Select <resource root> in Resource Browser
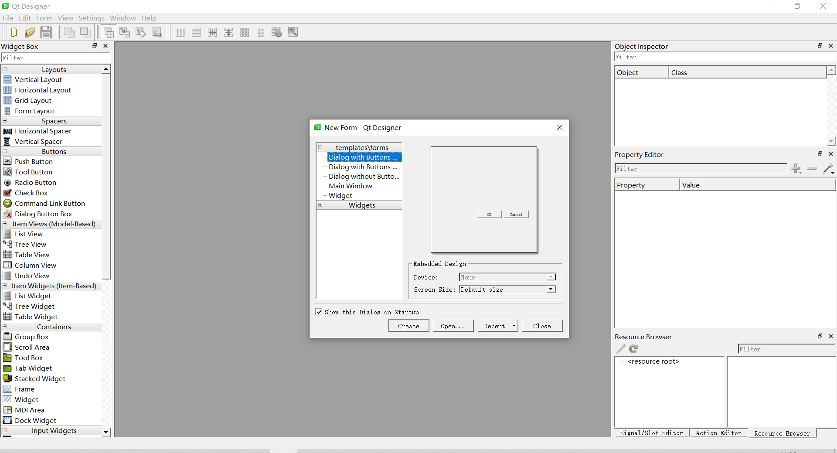Image resolution: width=837 pixels, height=453 pixels. click(653, 361)
